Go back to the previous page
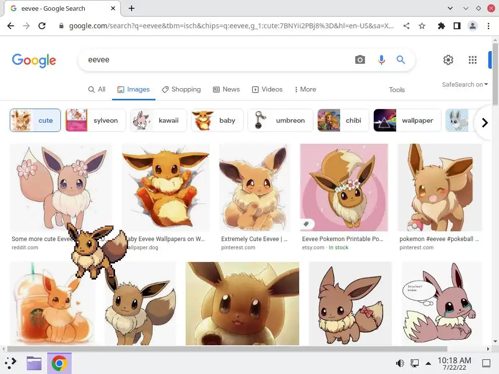The image size is (499, 374). tap(11, 26)
